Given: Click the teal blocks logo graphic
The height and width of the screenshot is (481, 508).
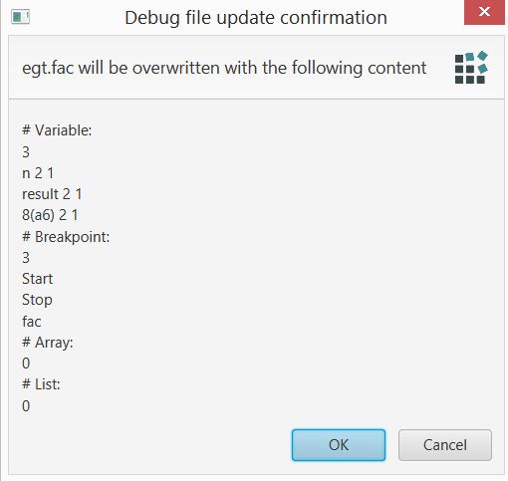Looking at the screenshot, I should click(471, 68).
